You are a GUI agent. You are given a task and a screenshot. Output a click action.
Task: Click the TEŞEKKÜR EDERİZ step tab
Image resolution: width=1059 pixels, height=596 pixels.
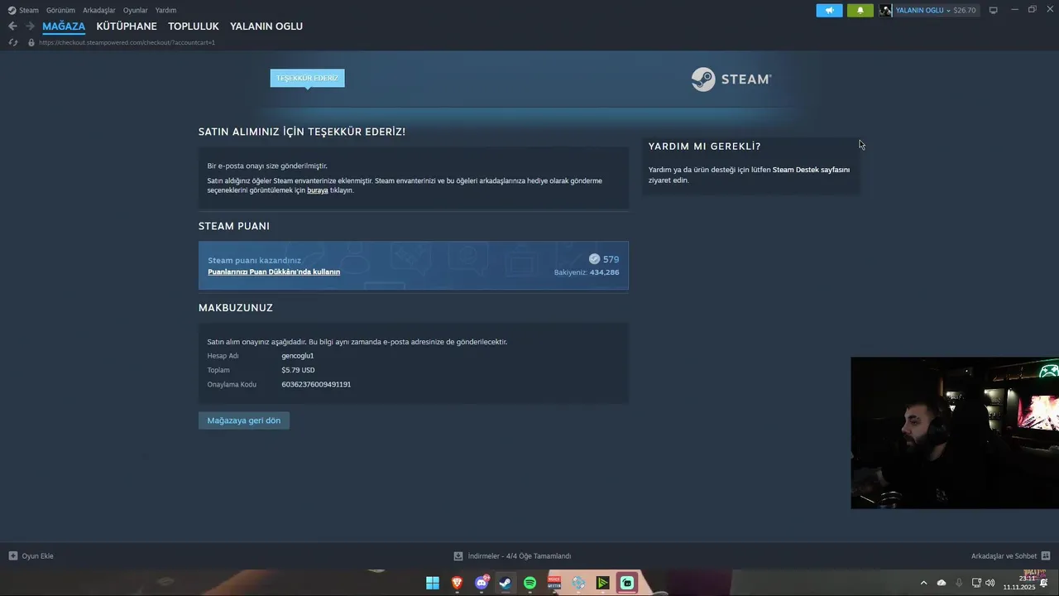307,78
